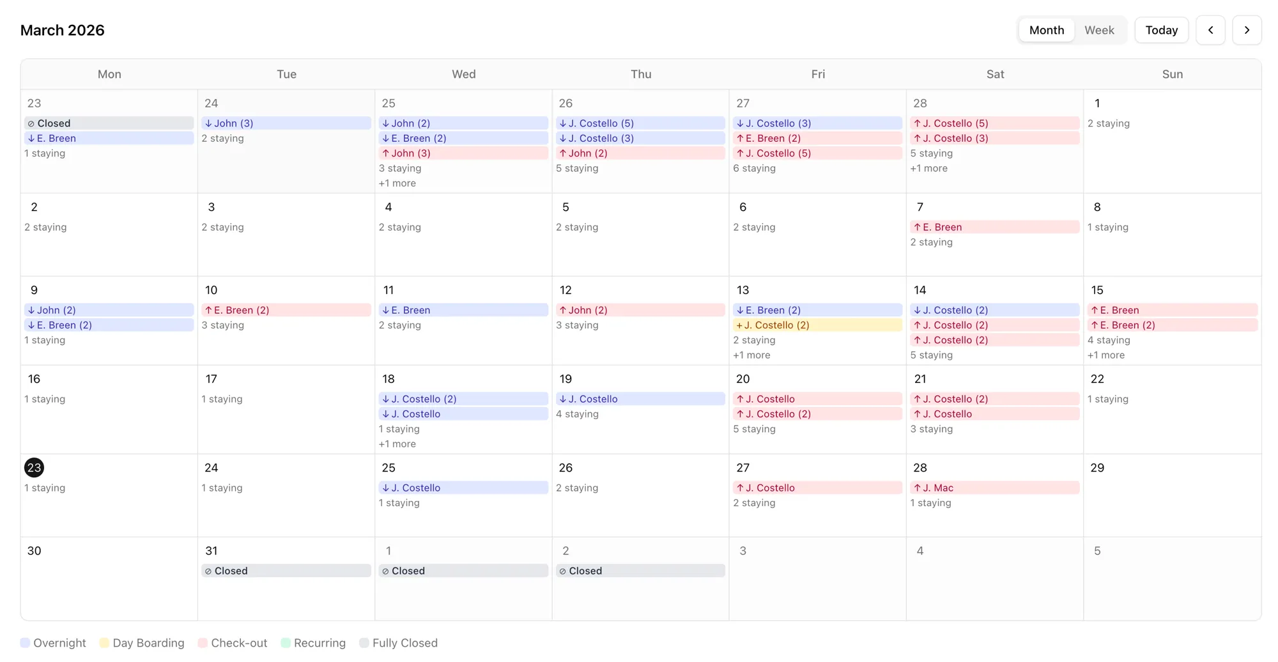Click the prohibition icon on the March 31 Closed event

pos(208,571)
